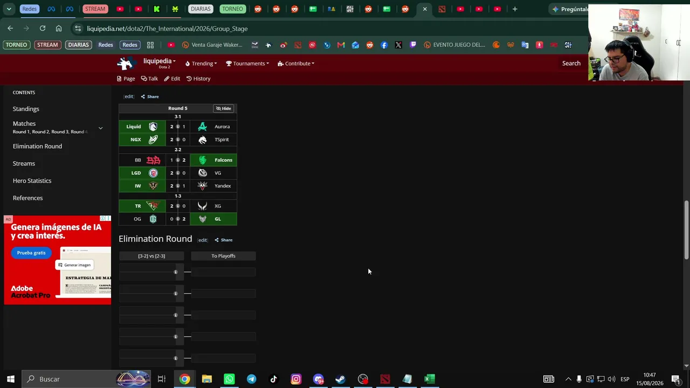Open WhatsApp from the taskbar
Image resolution: width=690 pixels, height=388 pixels.
(229, 379)
